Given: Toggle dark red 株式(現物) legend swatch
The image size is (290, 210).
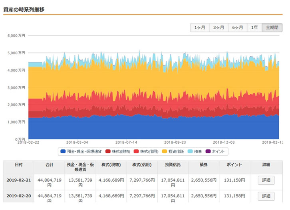Looking at the screenshot, I should 108,151.
